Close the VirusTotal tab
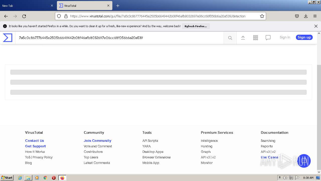 pos(108,6)
